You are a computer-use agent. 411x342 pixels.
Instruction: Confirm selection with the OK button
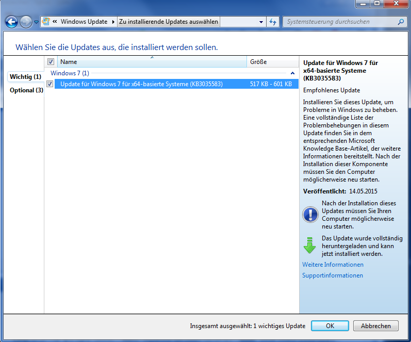click(x=330, y=325)
